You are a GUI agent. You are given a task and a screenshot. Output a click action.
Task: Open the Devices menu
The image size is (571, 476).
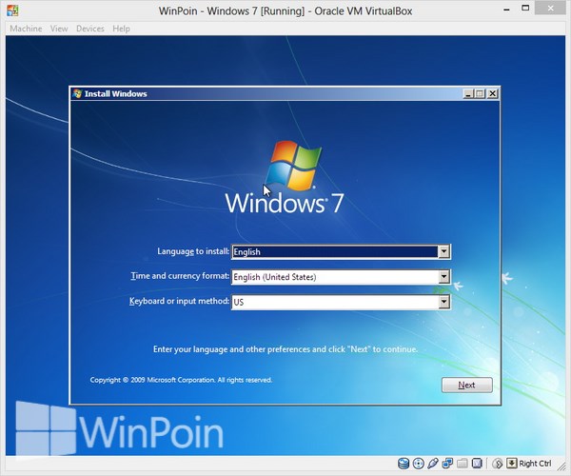coord(90,29)
